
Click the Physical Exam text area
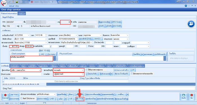pyautogui.click(x=111, y=58)
